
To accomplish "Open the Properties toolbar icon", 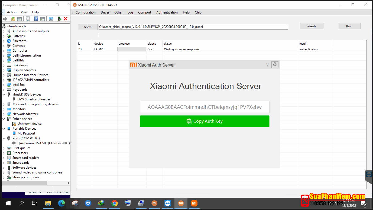I will 28,19.
